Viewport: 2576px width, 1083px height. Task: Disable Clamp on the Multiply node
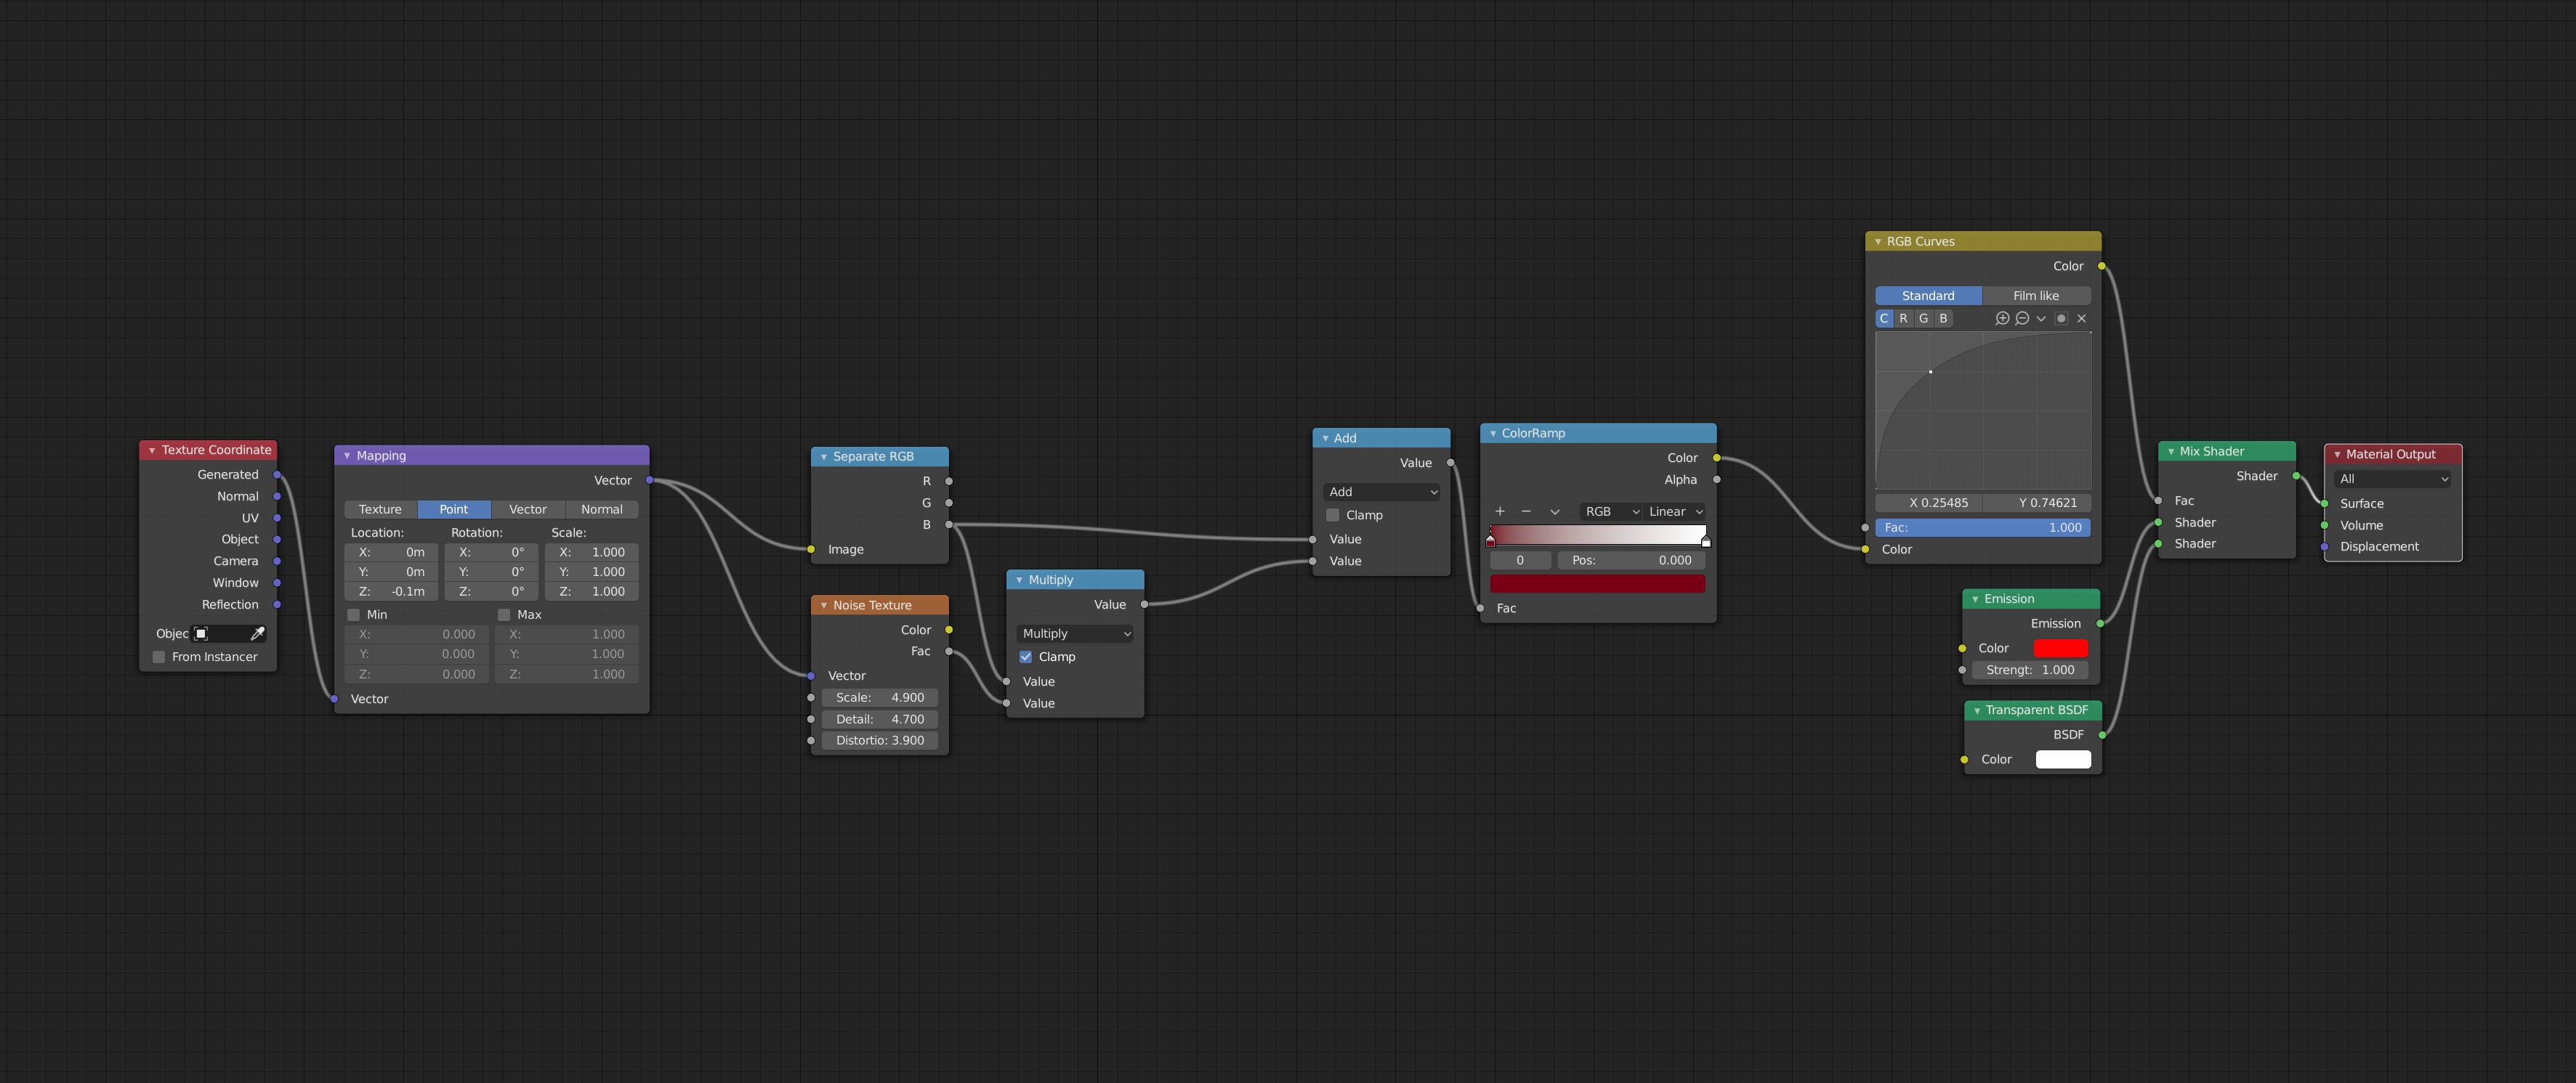tap(1026, 657)
